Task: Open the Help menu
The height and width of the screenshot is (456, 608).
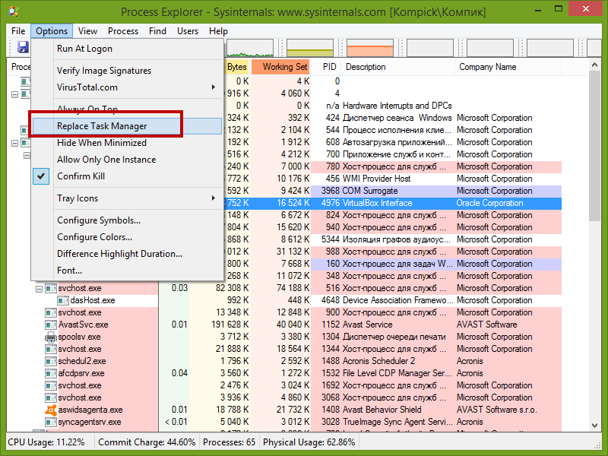Action: pos(218,31)
